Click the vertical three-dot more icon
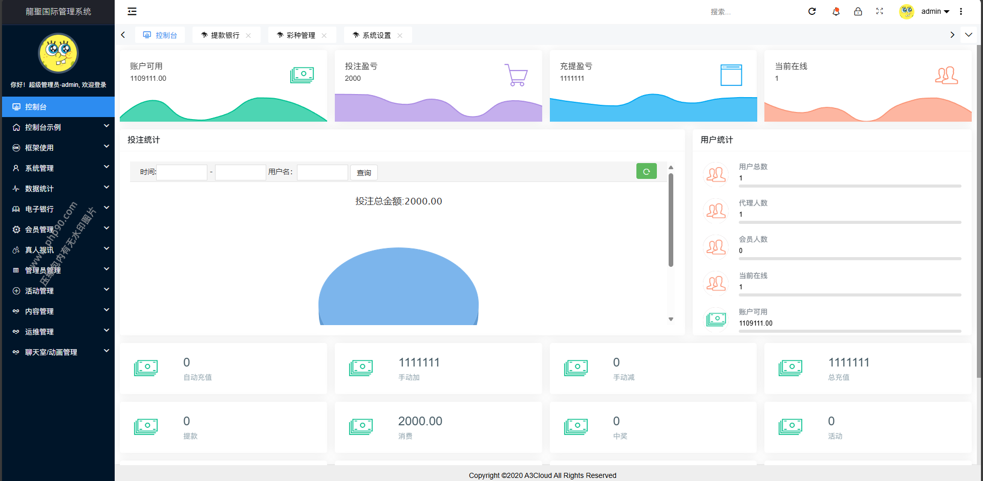Image resolution: width=983 pixels, height=481 pixels. pos(961,11)
